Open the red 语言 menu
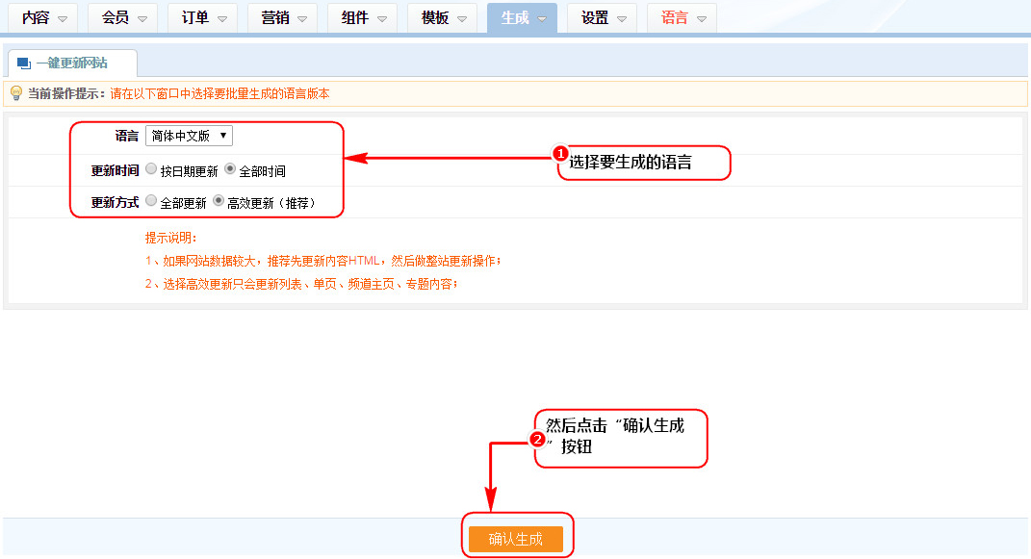1031x559 pixels. 682,18
